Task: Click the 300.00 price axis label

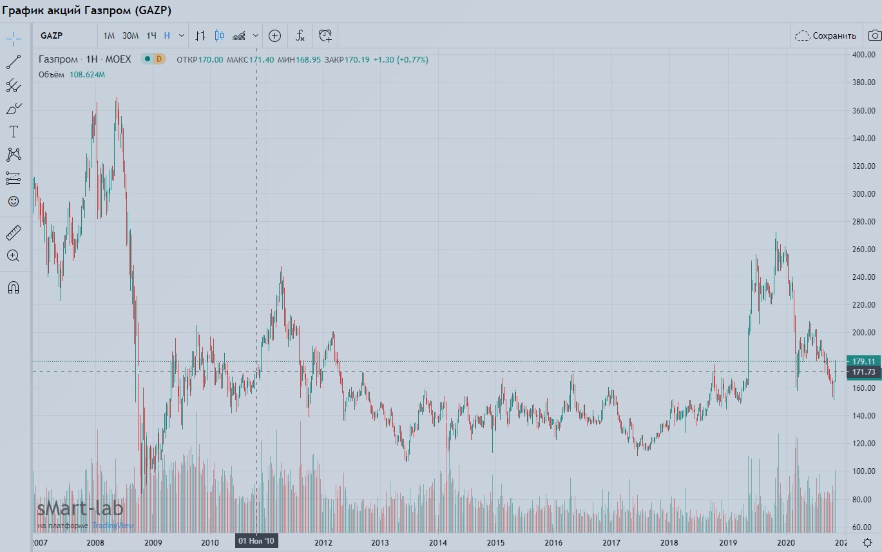Action: (x=863, y=193)
